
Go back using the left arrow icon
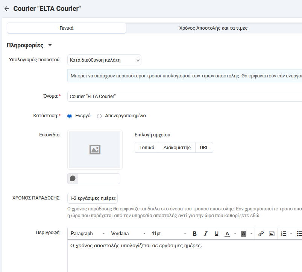[x=7, y=9]
